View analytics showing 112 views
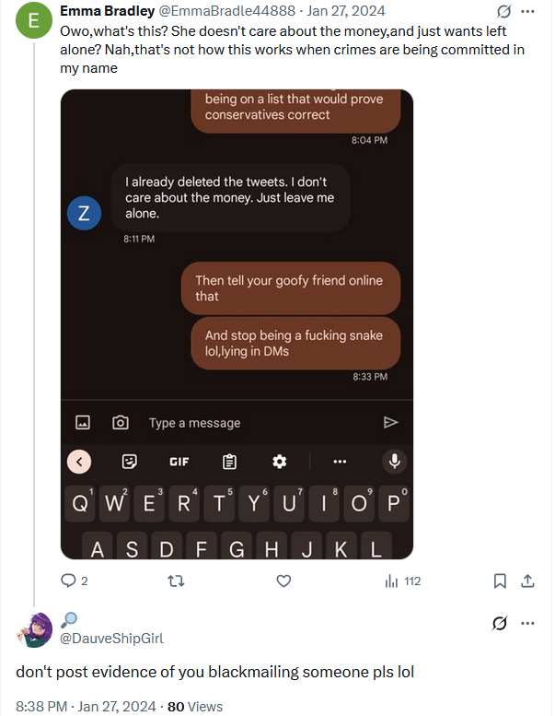 (403, 581)
